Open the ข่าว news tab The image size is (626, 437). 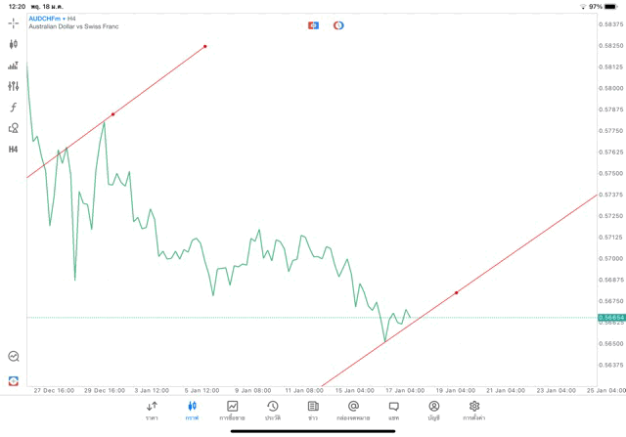pos(313,410)
